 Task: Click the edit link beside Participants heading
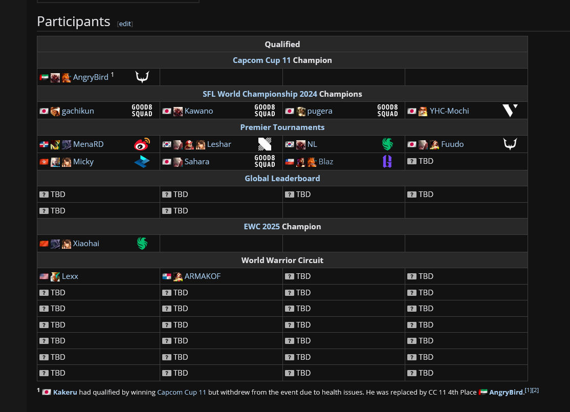pos(125,24)
